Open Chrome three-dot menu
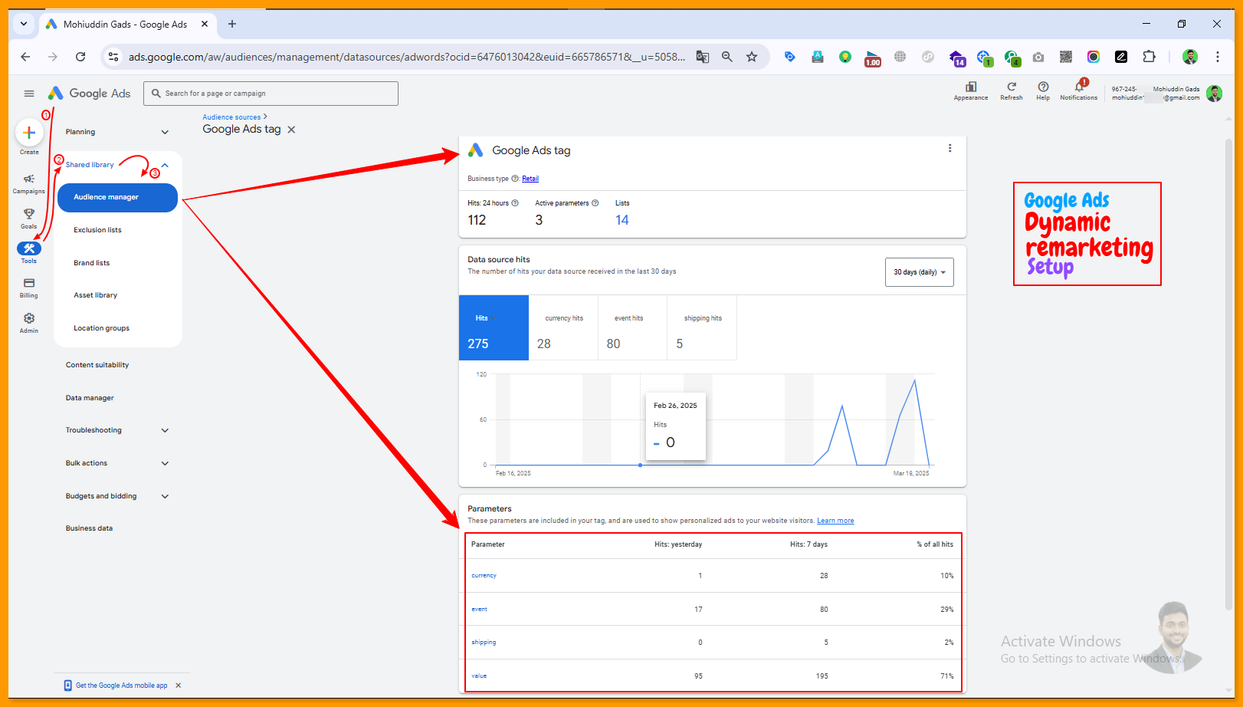The width and height of the screenshot is (1243, 707). point(1217,57)
